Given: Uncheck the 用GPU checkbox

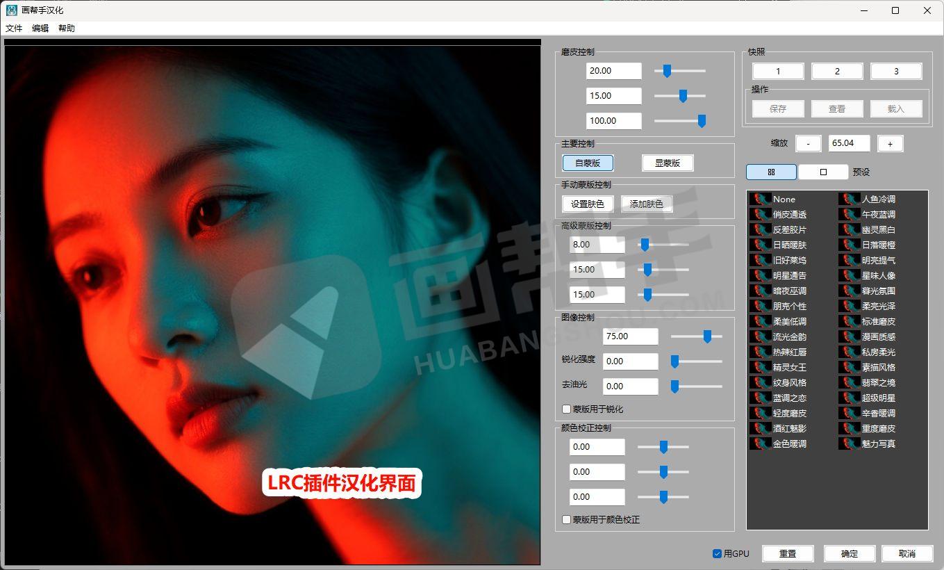Looking at the screenshot, I should [x=717, y=554].
